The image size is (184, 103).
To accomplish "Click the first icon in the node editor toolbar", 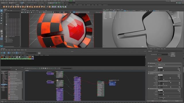I will pyautogui.click(x=26, y=68).
